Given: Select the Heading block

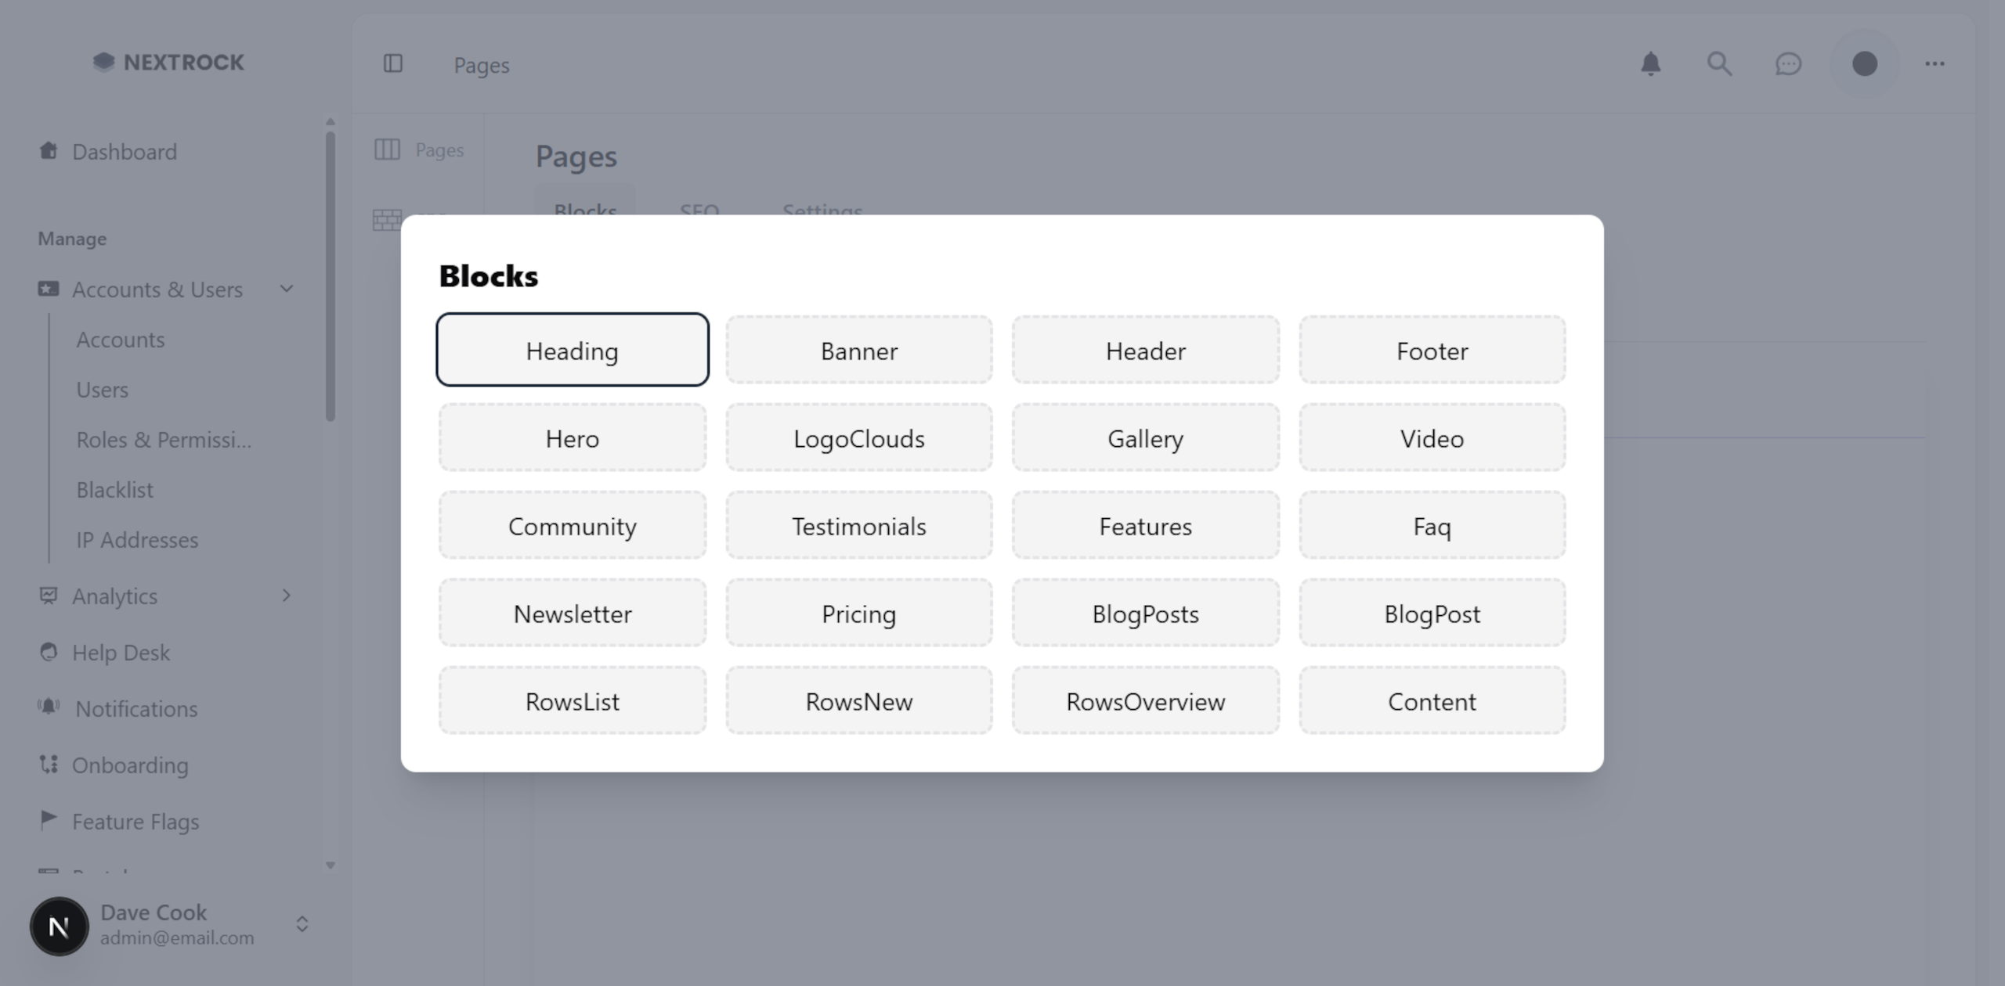Looking at the screenshot, I should 573,350.
